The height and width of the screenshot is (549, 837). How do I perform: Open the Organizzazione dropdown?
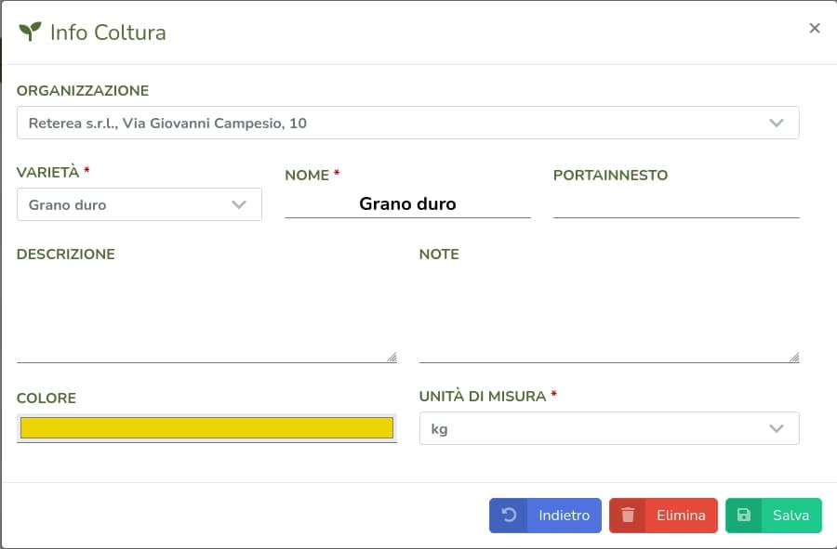[408, 123]
